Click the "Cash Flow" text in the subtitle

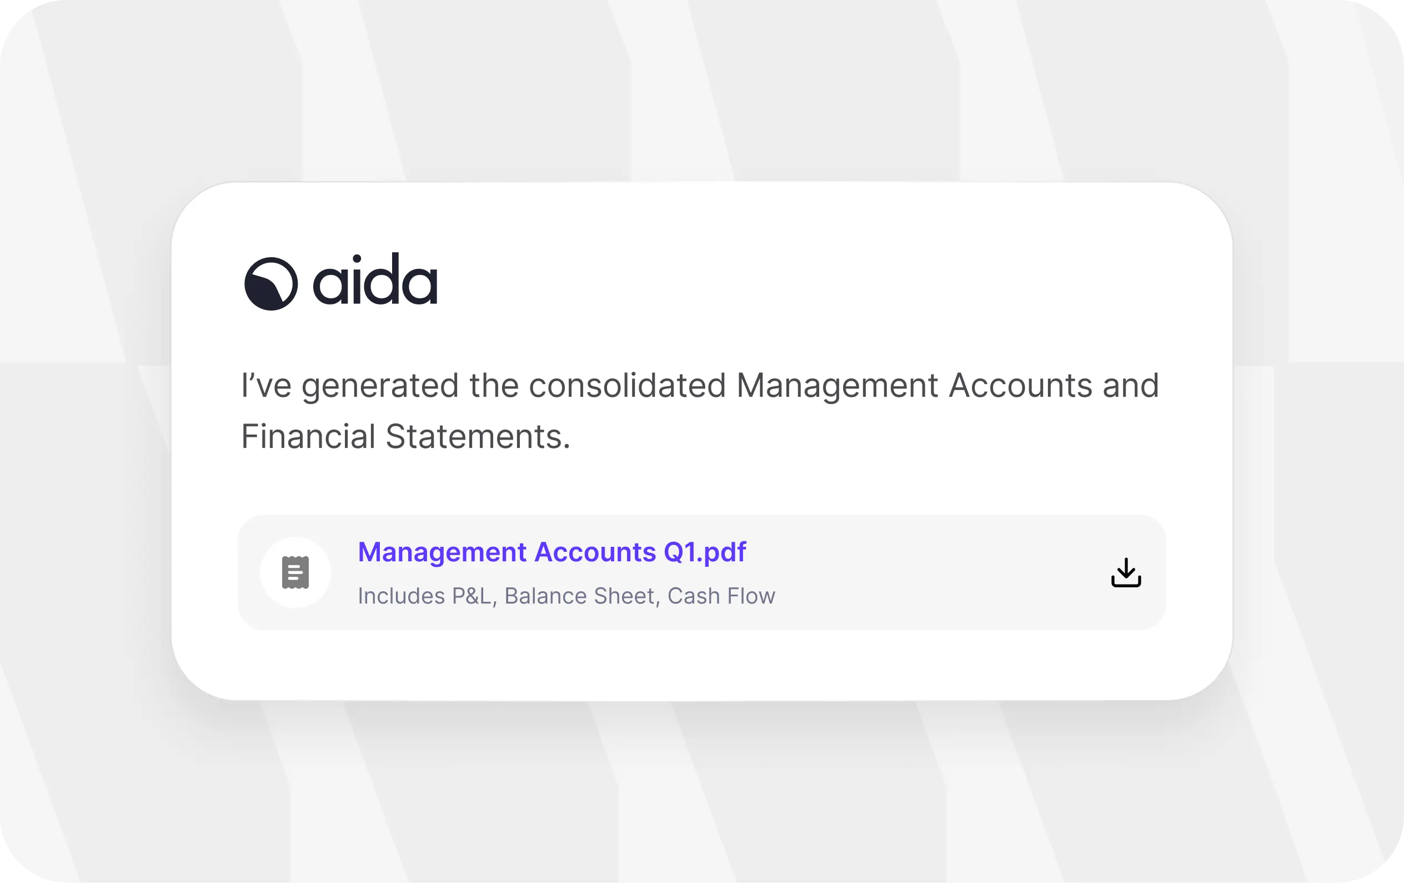tap(721, 596)
